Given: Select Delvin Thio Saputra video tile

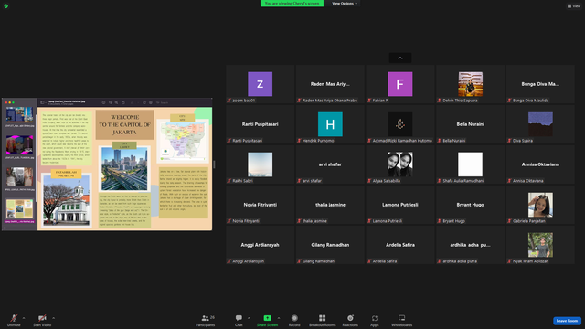Looking at the screenshot, I should click(x=470, y=84).
